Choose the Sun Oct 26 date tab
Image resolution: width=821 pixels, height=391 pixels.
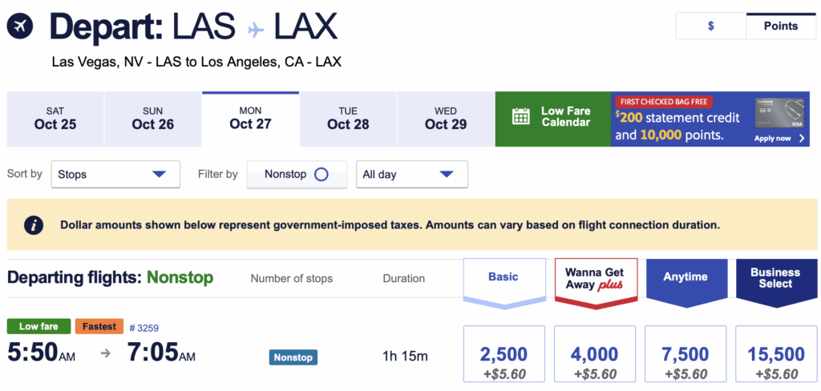pyautogui.click(x=153, y=119)
